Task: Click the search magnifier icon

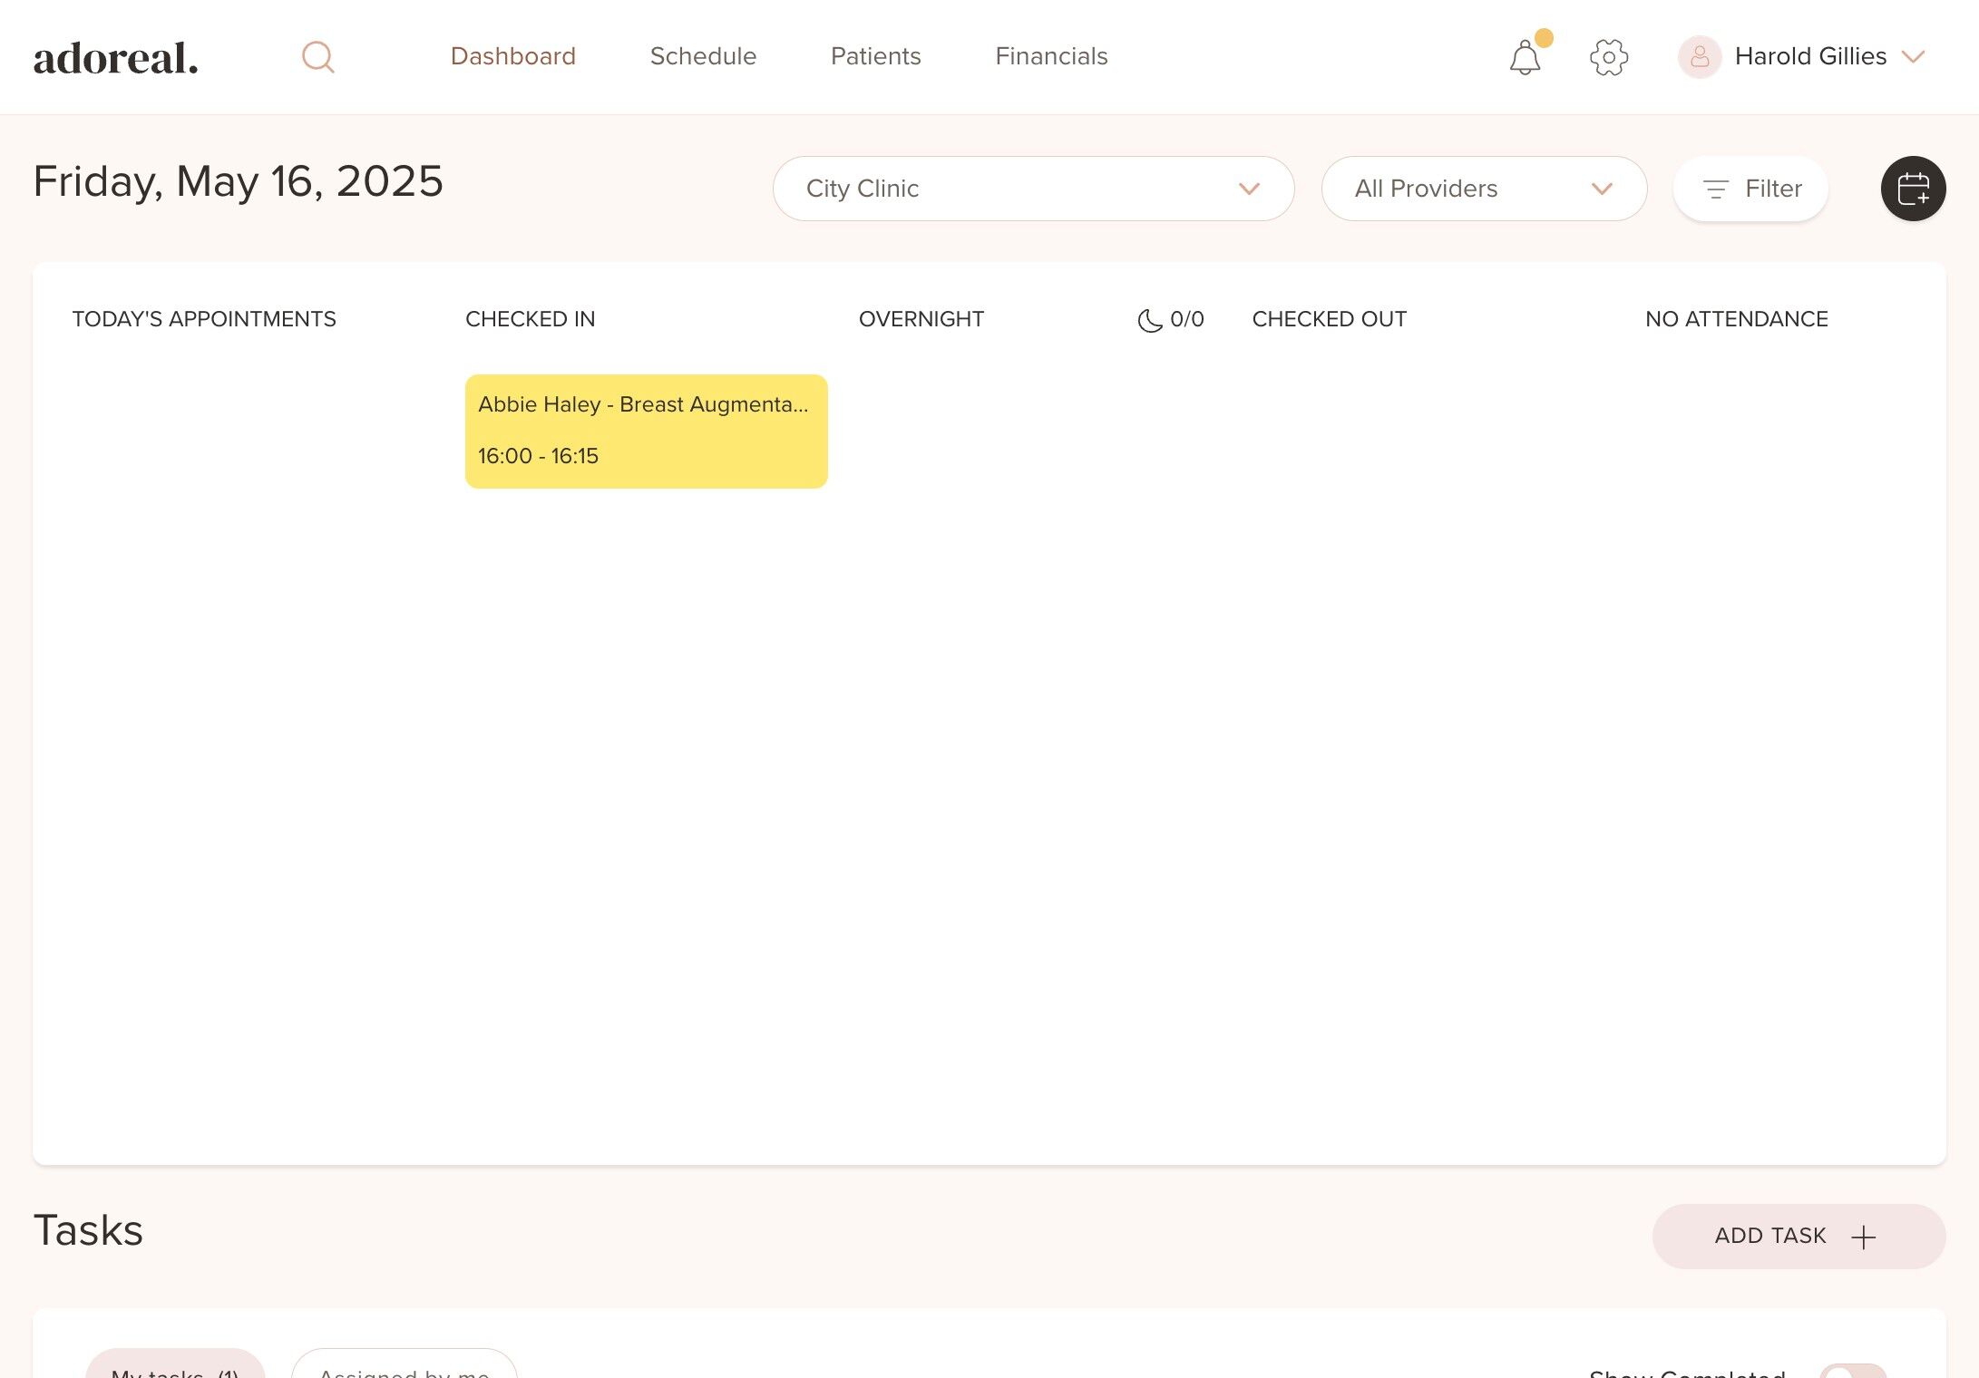Action: (317, 57)
